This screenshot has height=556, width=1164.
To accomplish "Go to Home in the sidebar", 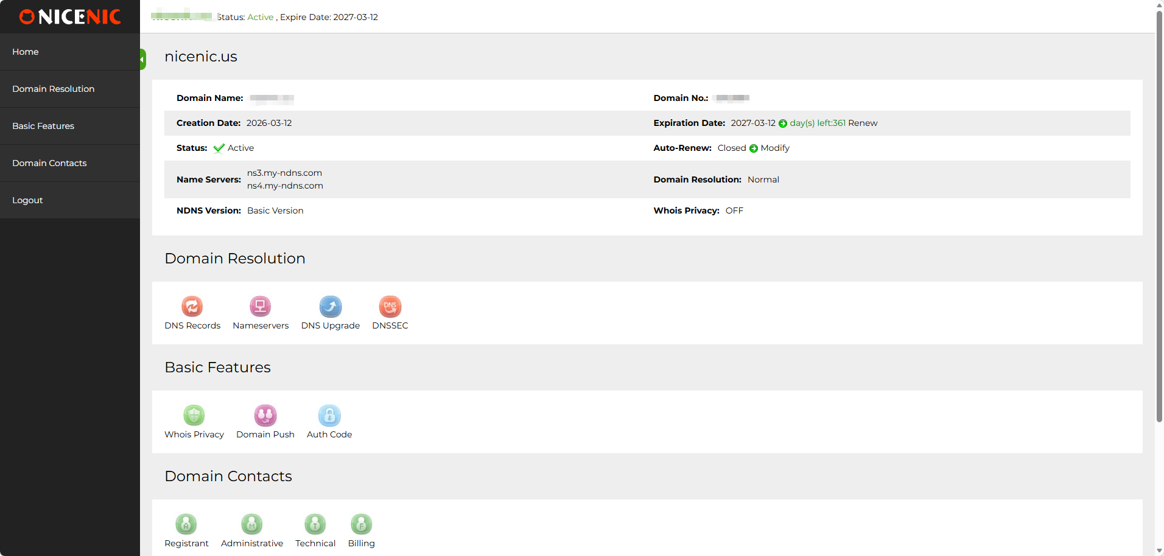I will (x=26, y=52).
